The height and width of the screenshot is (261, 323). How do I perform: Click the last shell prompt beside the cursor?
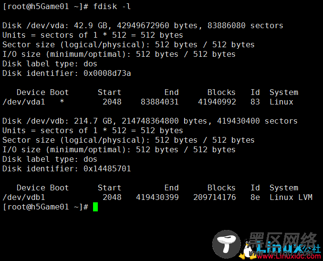click(45, 207)
